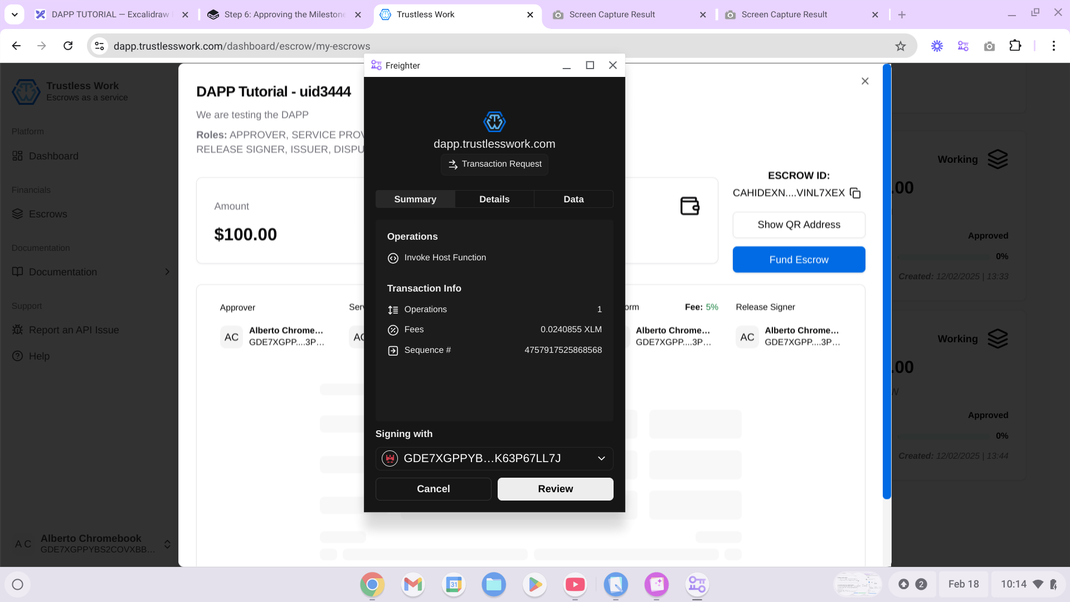Switch to the Data tab
Image resolution: width=1070 pixels, height=602 pixels.
tap(573, 199)
